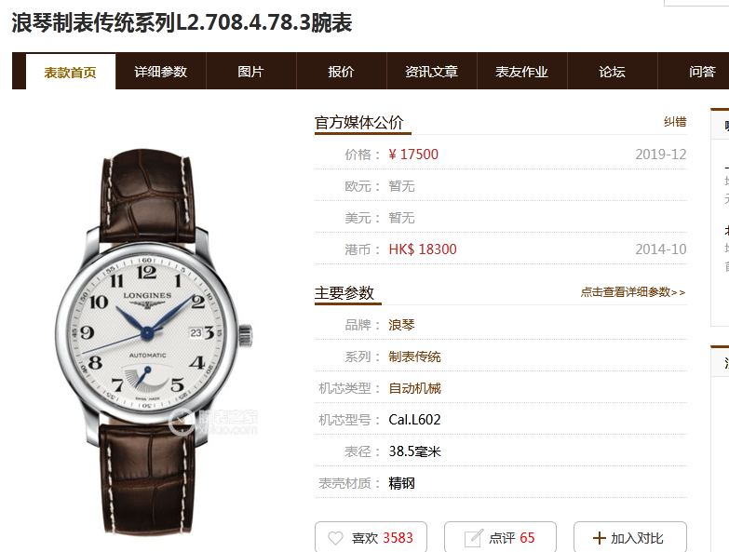The height and width of the screenshot is (552, 729).
Task: Go to the 问答 tab
Action: click(x=702, y=71)
